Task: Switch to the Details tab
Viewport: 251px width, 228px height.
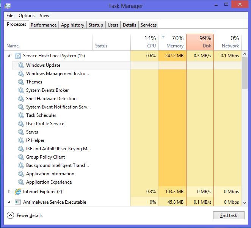Action: 130,25
